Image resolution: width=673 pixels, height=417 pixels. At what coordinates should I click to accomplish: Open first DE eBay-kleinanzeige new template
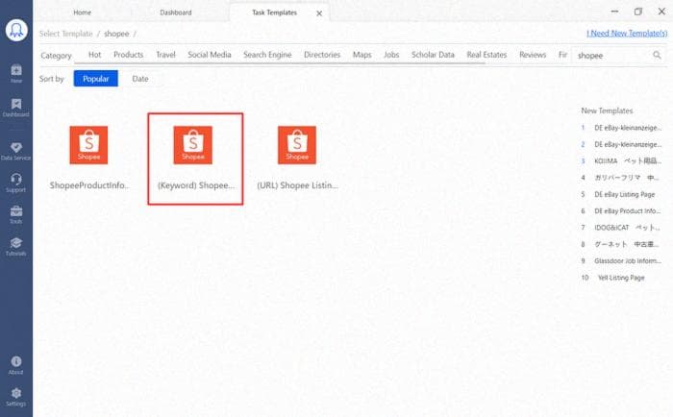click(x=627, y=128)
